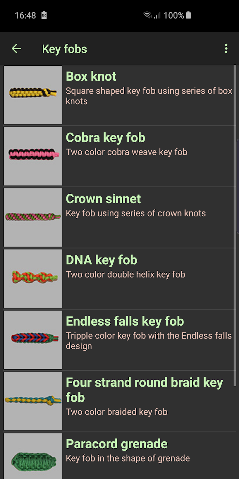
Task: Select the Crown sinnet title
Action: [103, 199]
